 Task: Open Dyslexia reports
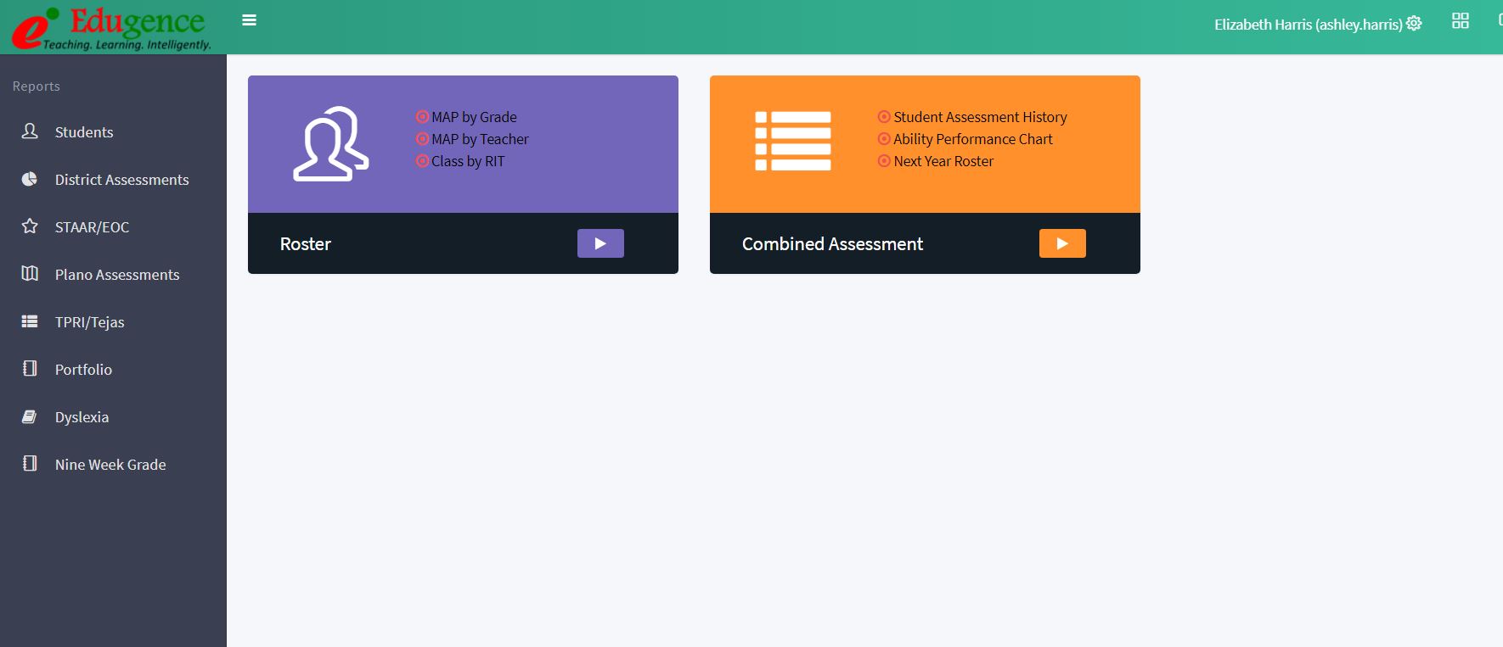coord(82,417)
